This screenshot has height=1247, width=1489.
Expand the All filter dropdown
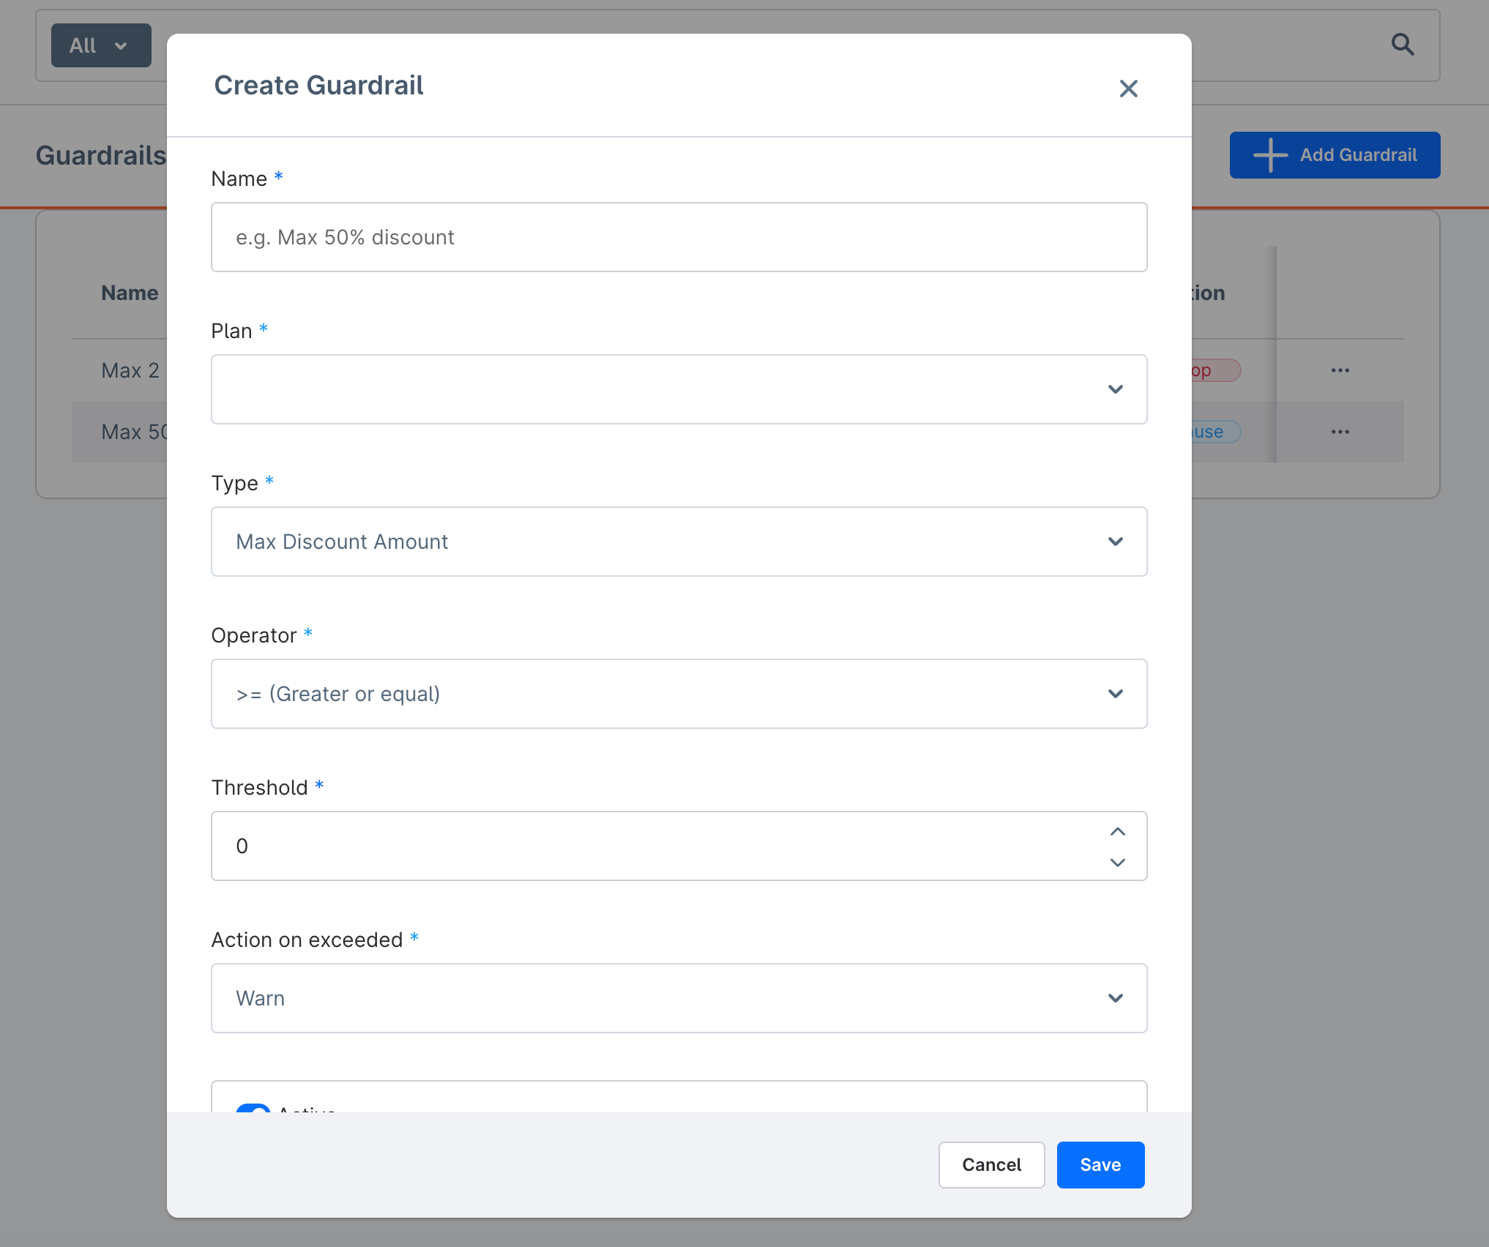pos(100,45)
